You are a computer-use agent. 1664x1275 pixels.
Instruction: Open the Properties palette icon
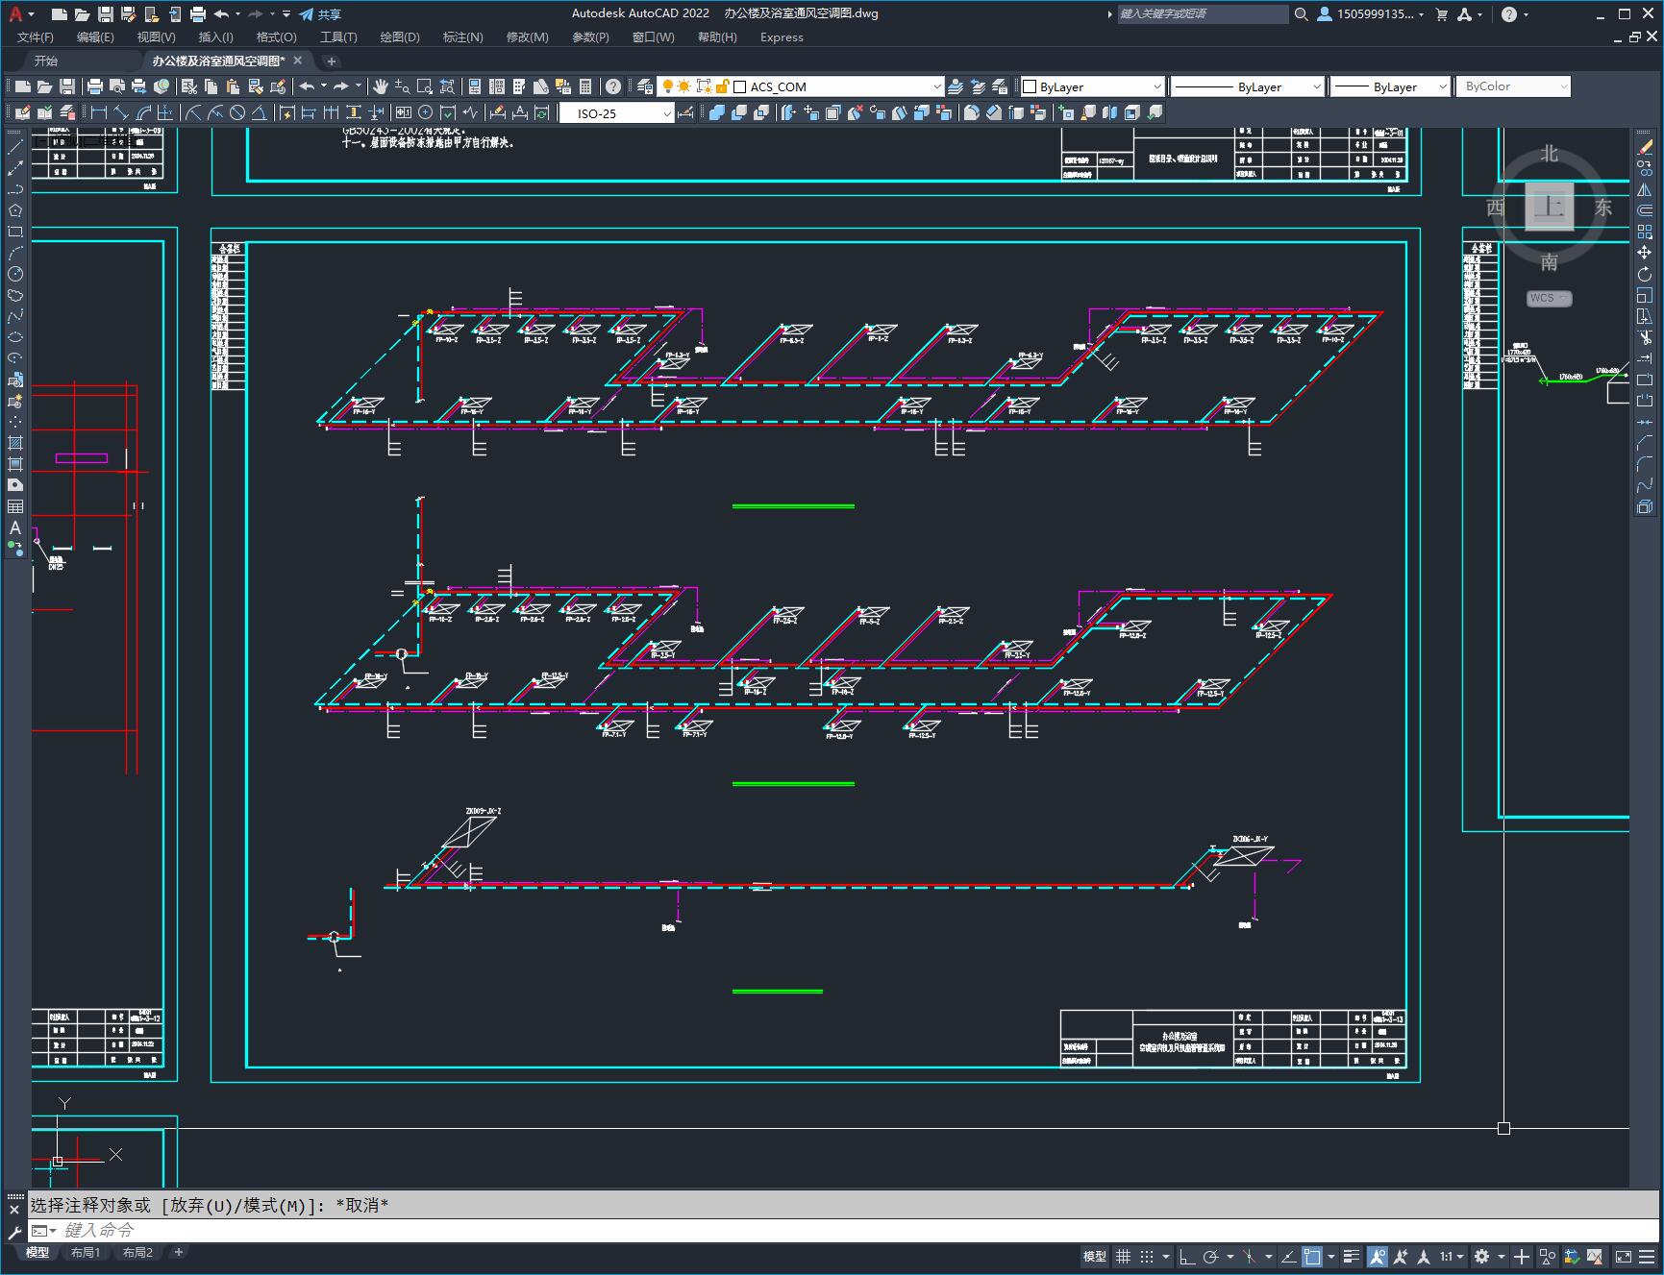[475, 86]
